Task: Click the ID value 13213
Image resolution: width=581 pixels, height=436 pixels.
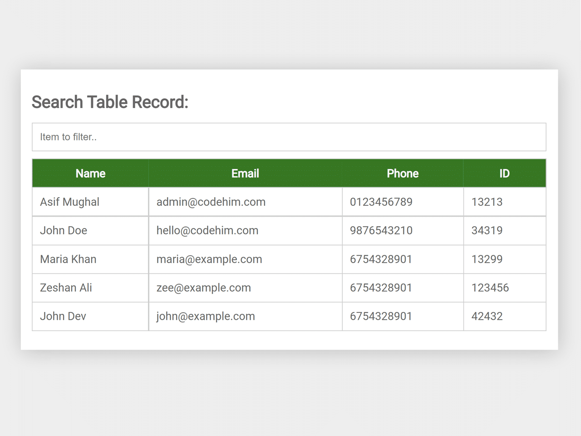Action: tap(487, 202)
